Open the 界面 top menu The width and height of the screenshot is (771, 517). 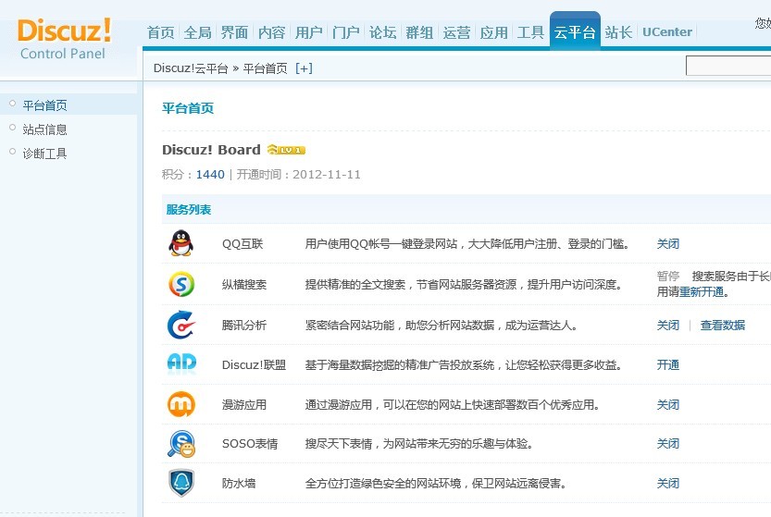[x=234, y=32]
